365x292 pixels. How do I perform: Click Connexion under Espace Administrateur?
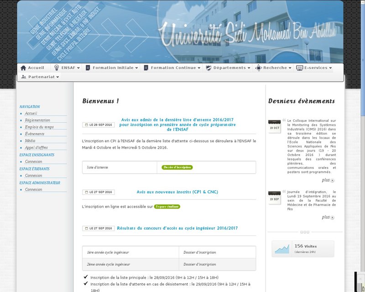(x=33, y=189)
